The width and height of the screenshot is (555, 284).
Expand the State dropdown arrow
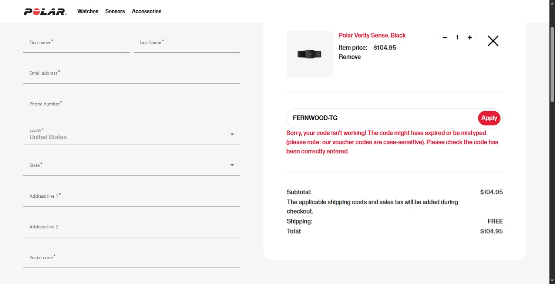click(232, 165)
